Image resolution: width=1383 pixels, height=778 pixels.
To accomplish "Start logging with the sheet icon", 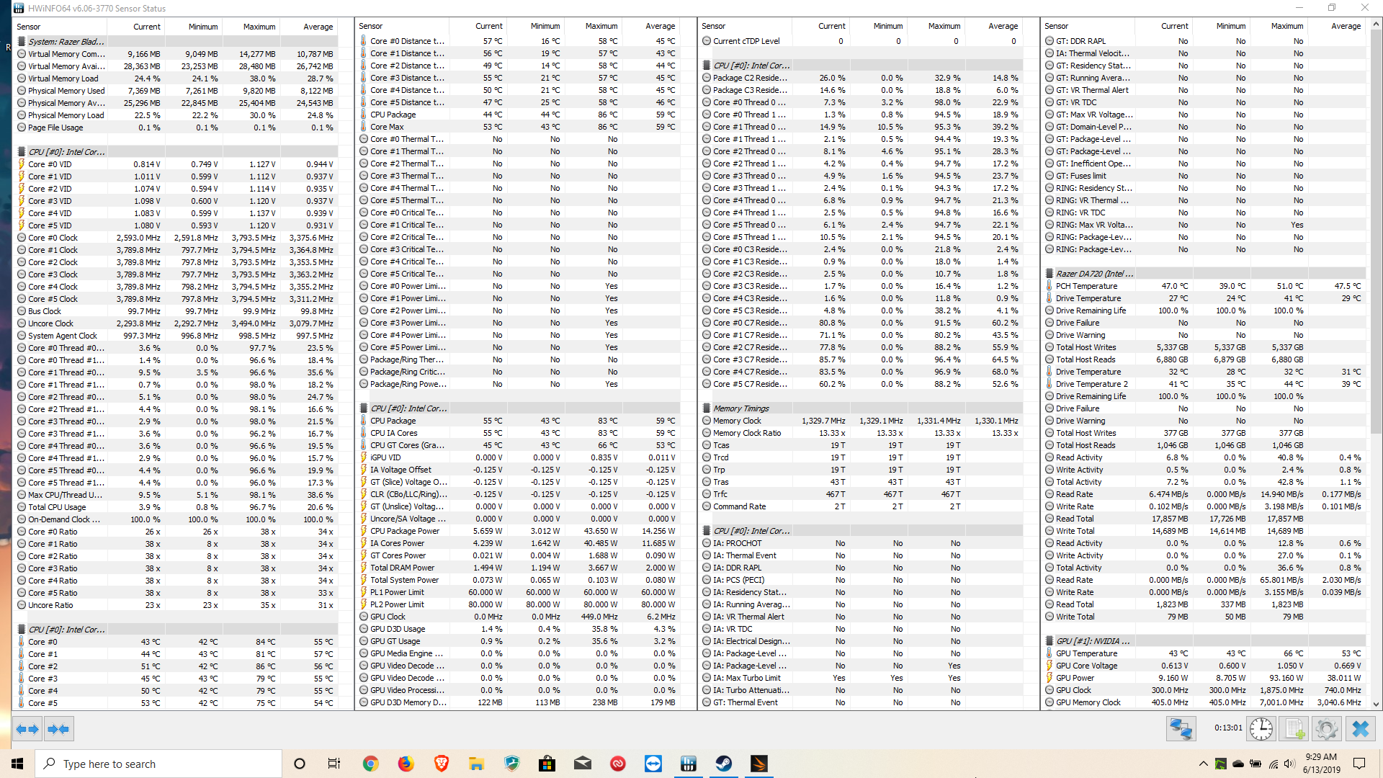I will pyautogui.click(x=1294, y=729).
